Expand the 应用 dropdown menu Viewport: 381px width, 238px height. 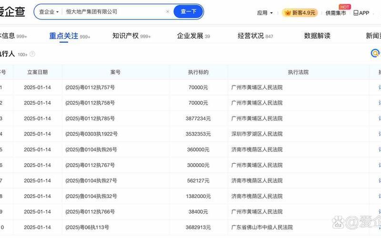[x=265, y=13]
